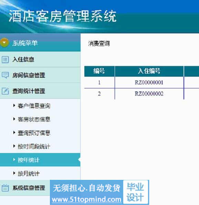Select the 客房状态信息 submenu item

click(x=34, y=119)
